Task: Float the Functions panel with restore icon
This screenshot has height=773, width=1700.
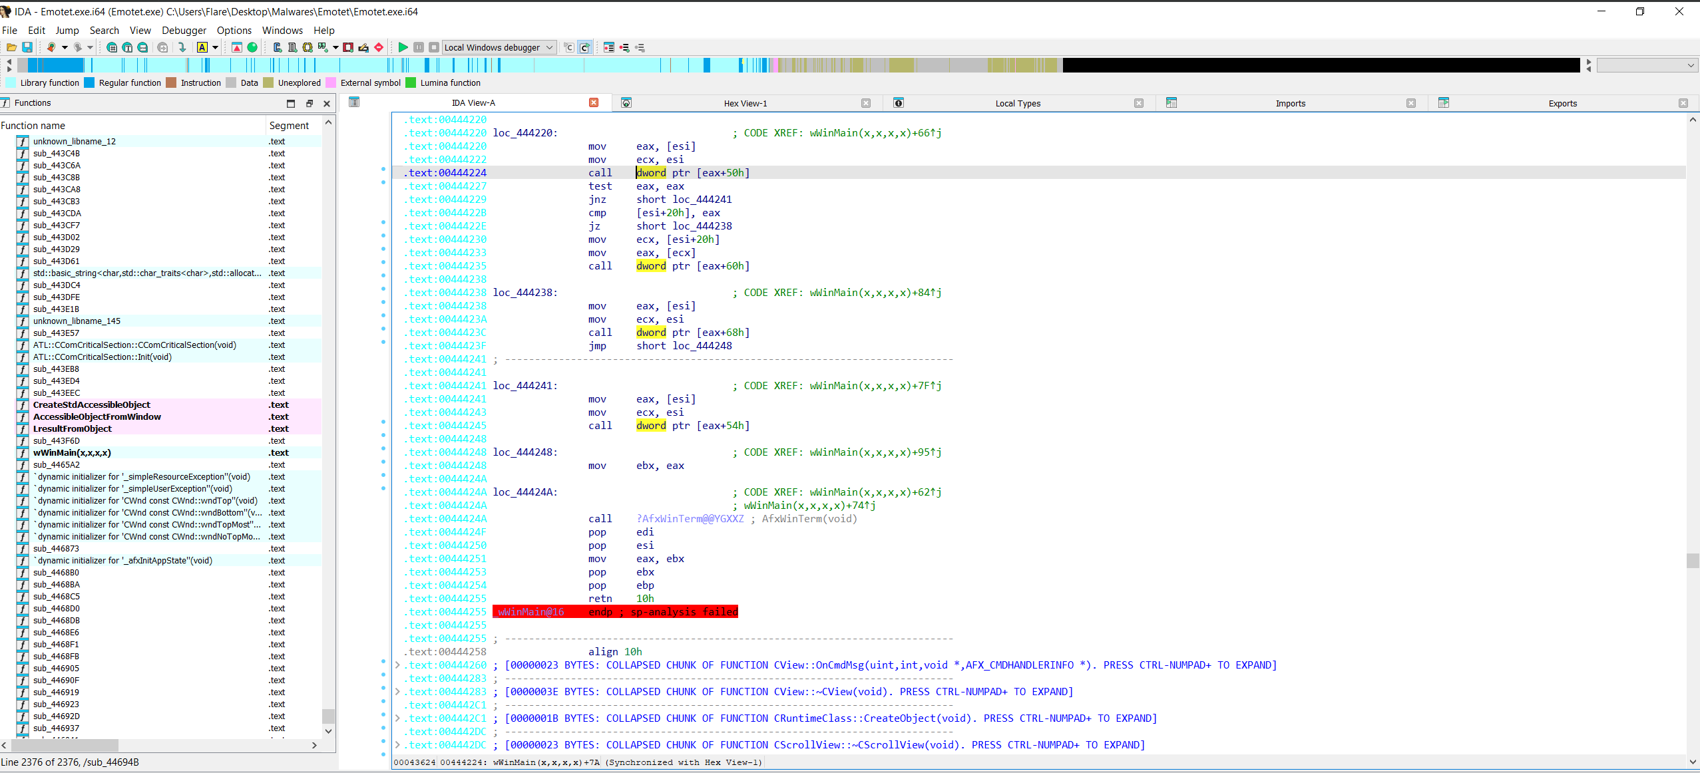Action: [x=309, y=103]
